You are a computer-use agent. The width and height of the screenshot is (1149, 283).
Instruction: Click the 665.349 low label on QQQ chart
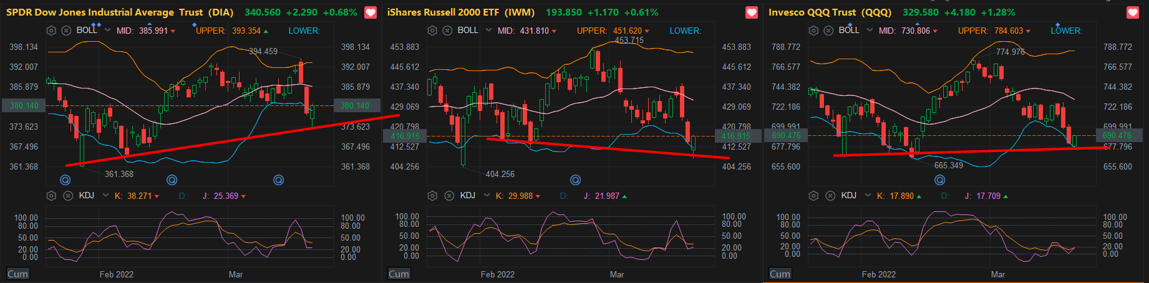[x=949, y=165]
